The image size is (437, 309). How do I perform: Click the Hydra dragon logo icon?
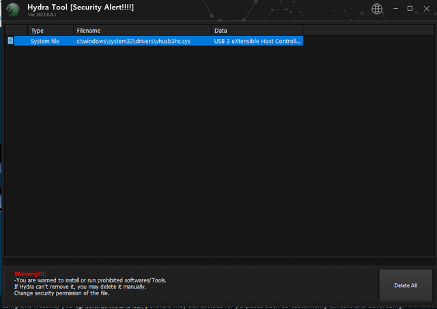[13, 10]
